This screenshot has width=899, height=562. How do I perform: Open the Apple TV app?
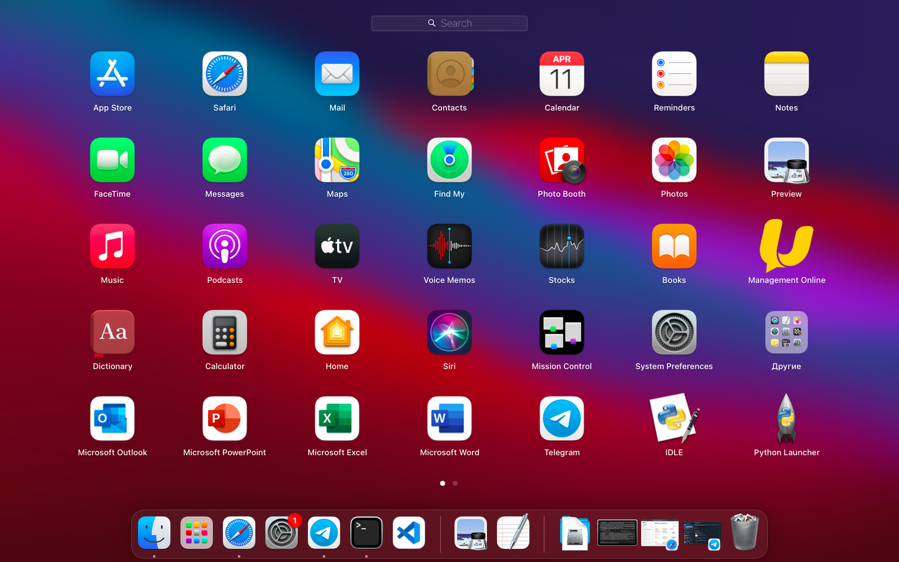click(337, 247)
